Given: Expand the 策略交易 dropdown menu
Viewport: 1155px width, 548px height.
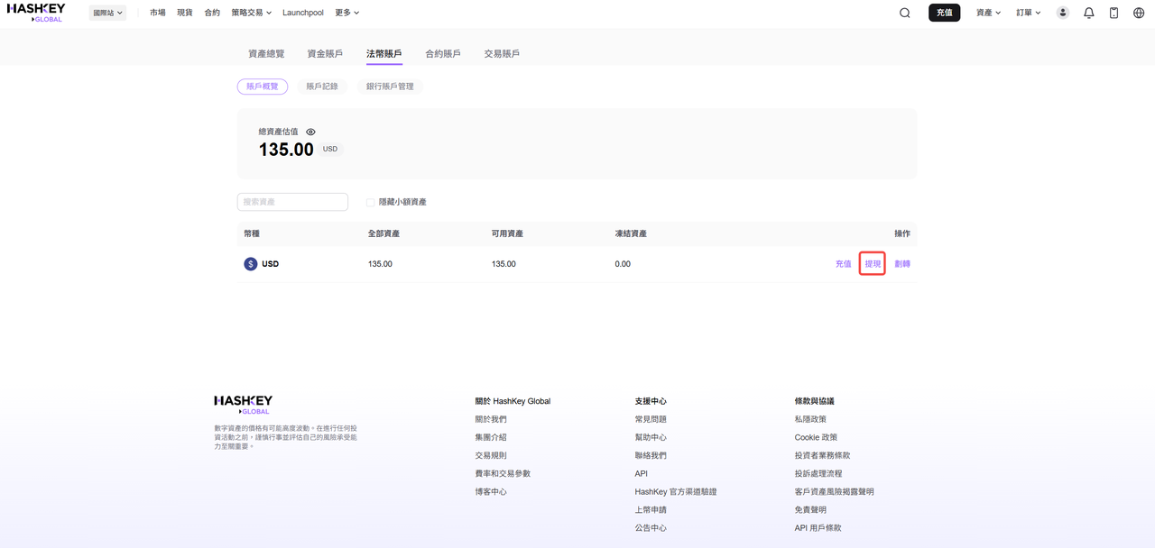Looking at the screenshot, I should (251, 13).
